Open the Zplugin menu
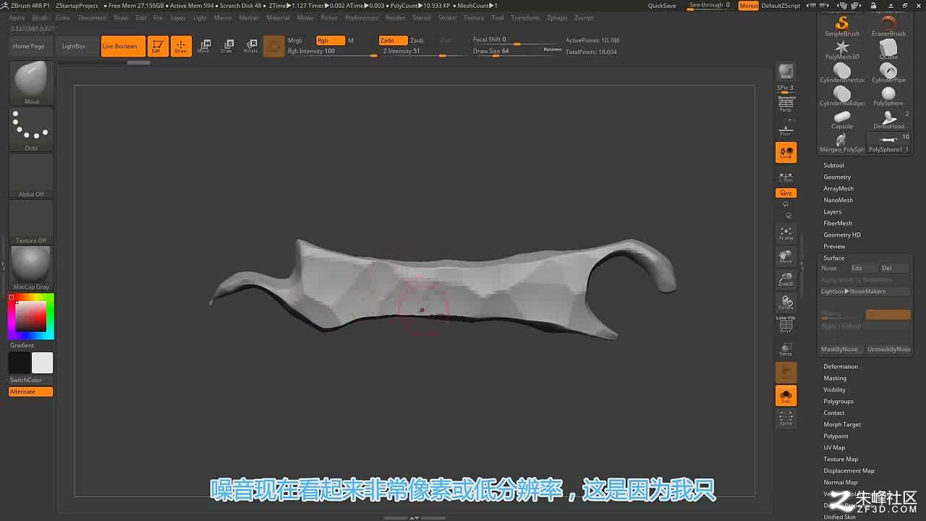The height and width of the screenshot is (521, 926). point(557,17)
